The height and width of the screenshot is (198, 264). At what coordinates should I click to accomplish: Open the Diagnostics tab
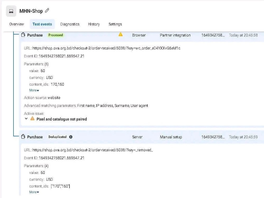click(x=70, y=24)
